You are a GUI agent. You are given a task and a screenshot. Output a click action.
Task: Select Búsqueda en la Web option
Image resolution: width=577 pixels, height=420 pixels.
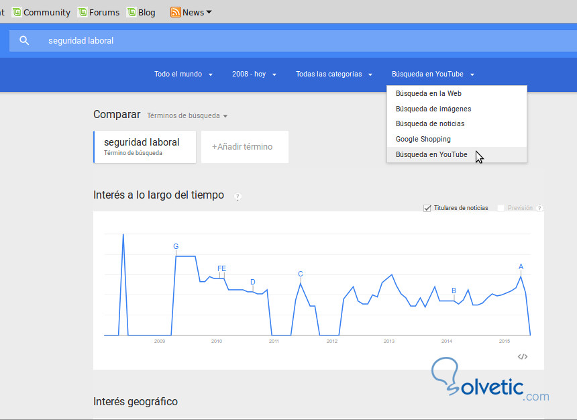point(457,93)
